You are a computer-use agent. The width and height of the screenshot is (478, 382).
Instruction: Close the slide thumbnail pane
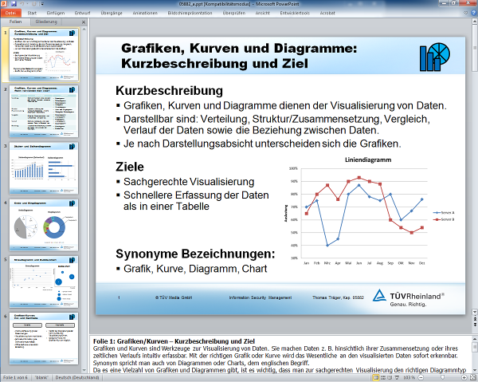pos(82,22)
